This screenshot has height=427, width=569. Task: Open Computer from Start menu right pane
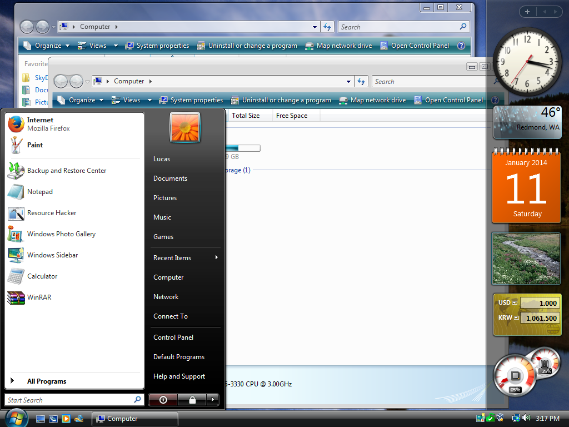(186, 277)
